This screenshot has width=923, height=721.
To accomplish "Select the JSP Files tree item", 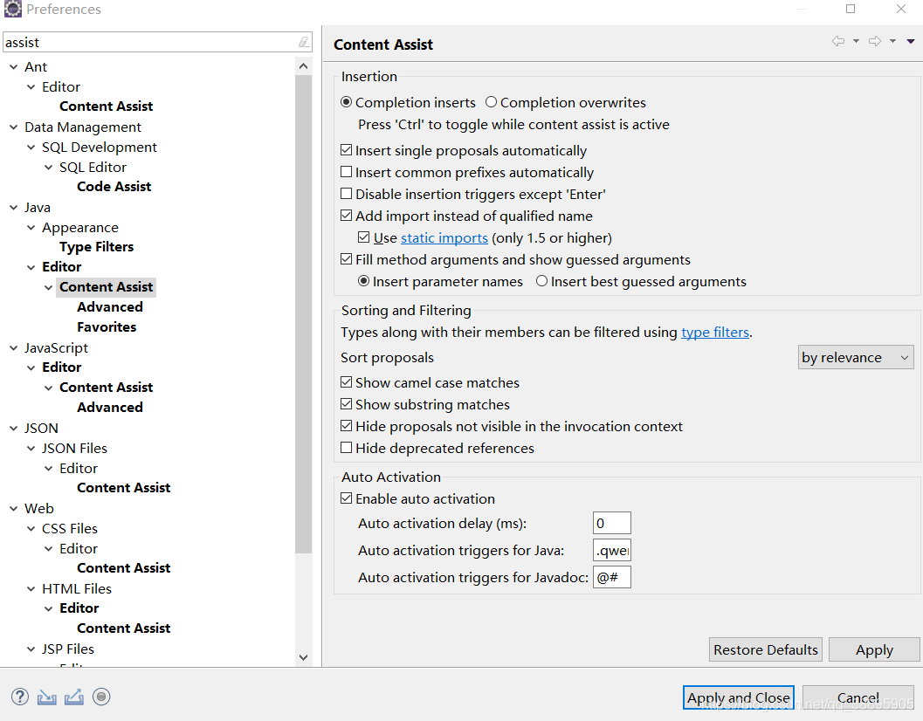I will (x=68, y=649).
